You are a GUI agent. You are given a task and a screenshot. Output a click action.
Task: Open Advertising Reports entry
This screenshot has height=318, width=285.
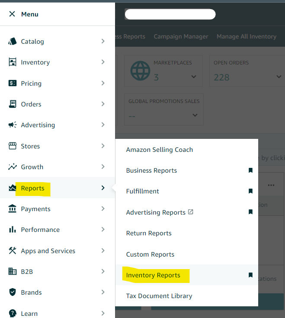[156, 212]
